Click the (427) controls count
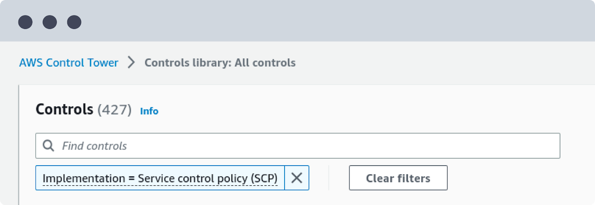Image resolution: width=595 pixels, height=205 pixels. pos(115,110)
